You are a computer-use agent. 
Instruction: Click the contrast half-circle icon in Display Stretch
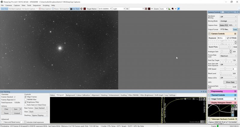click(x=236, y=106)
